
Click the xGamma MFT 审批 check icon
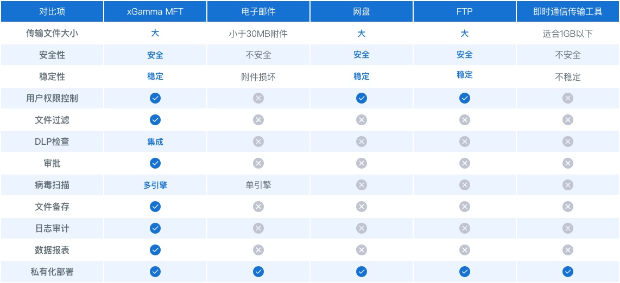coord(155,163)
